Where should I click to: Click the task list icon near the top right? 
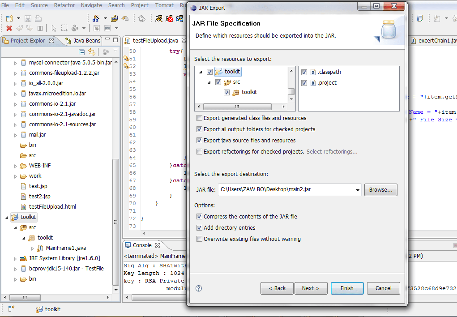419,17
